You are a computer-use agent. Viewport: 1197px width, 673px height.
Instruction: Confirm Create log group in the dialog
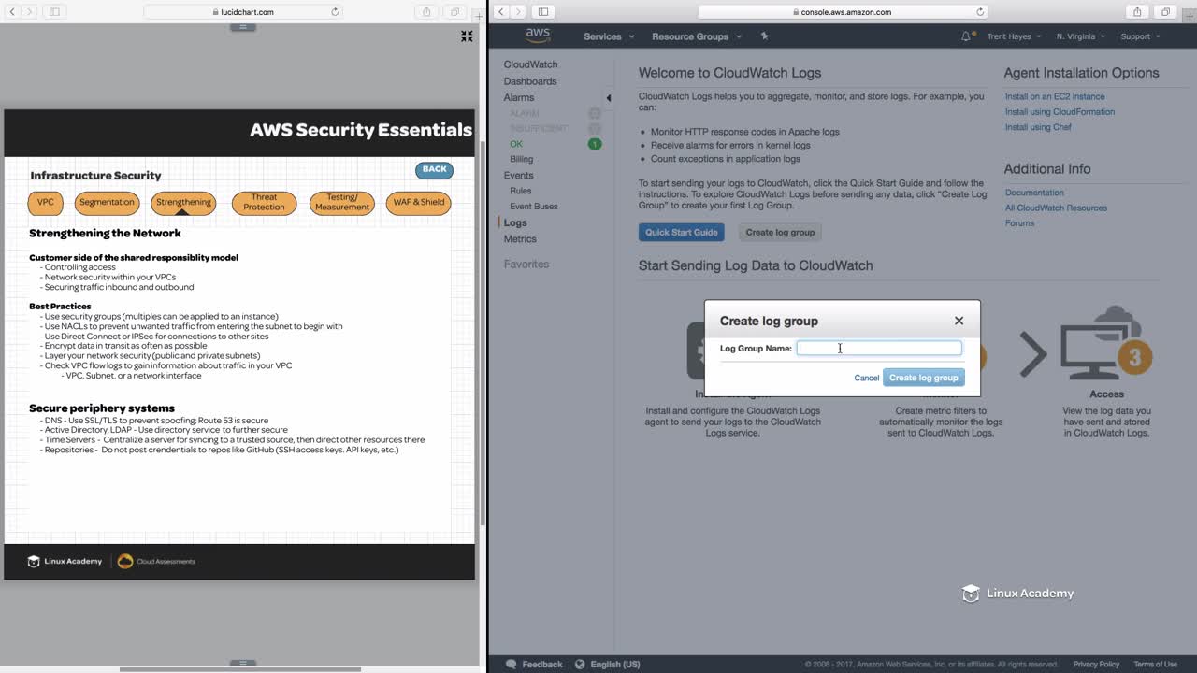point(923,378)
